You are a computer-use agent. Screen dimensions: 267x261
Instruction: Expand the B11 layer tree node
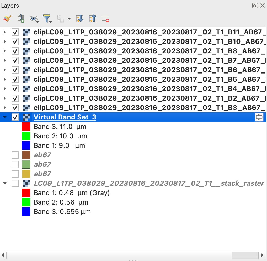5,32
